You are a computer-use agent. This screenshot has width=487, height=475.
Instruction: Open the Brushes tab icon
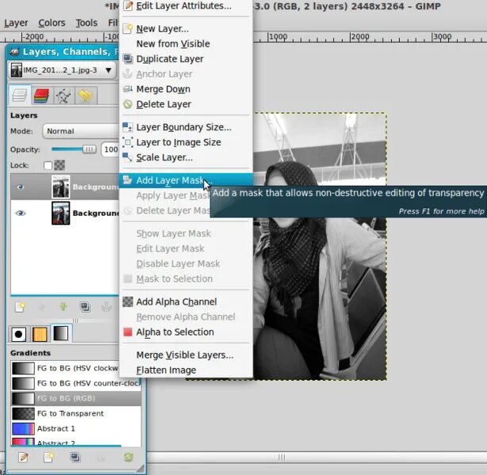pos(18,334)
